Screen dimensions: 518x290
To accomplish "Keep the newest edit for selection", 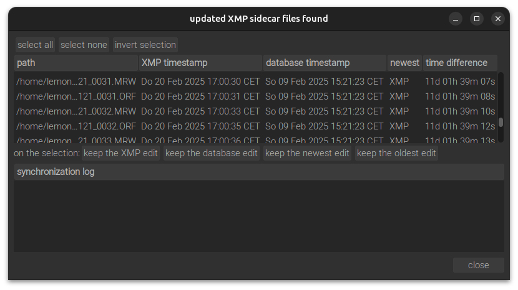I will pyautogui.click(x=307, y=153).
